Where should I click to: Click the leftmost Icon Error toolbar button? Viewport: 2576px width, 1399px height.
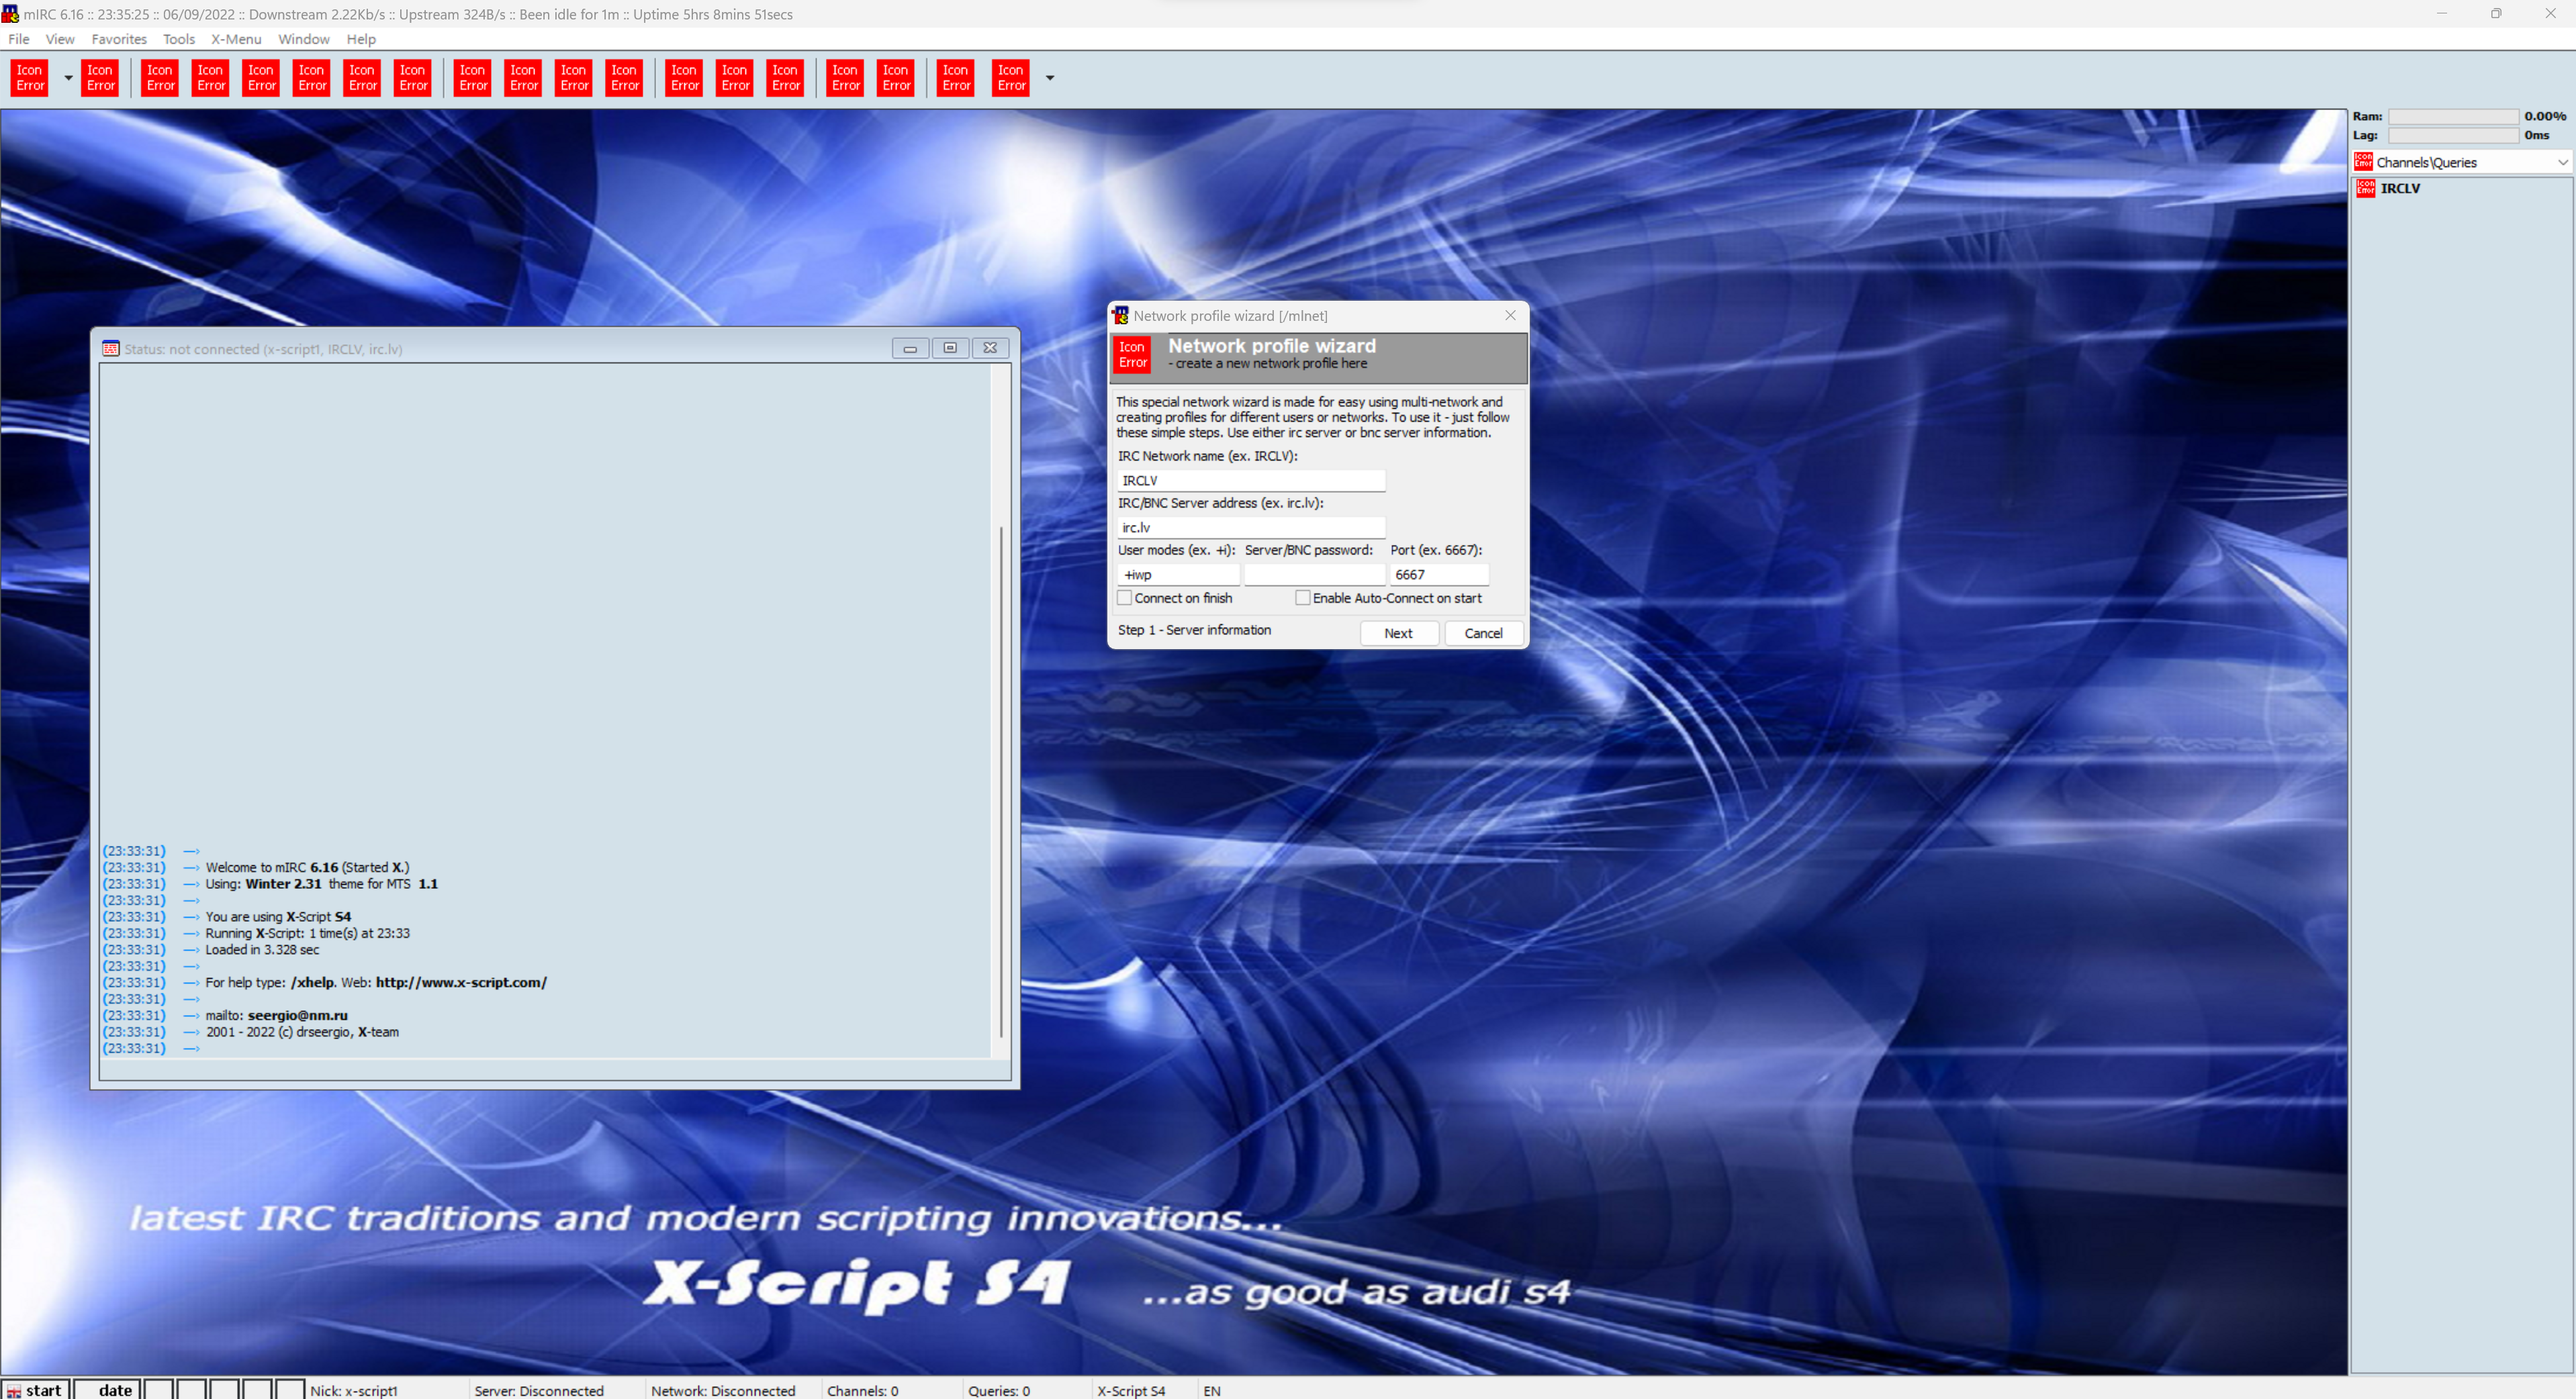[30, 78]
